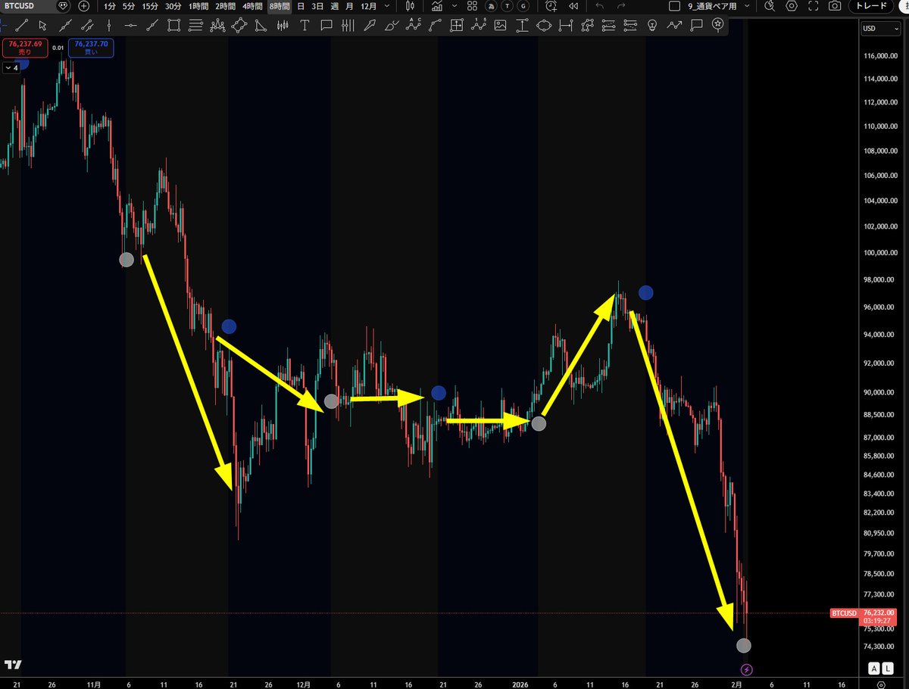Select the horizontal line tool

130,26
